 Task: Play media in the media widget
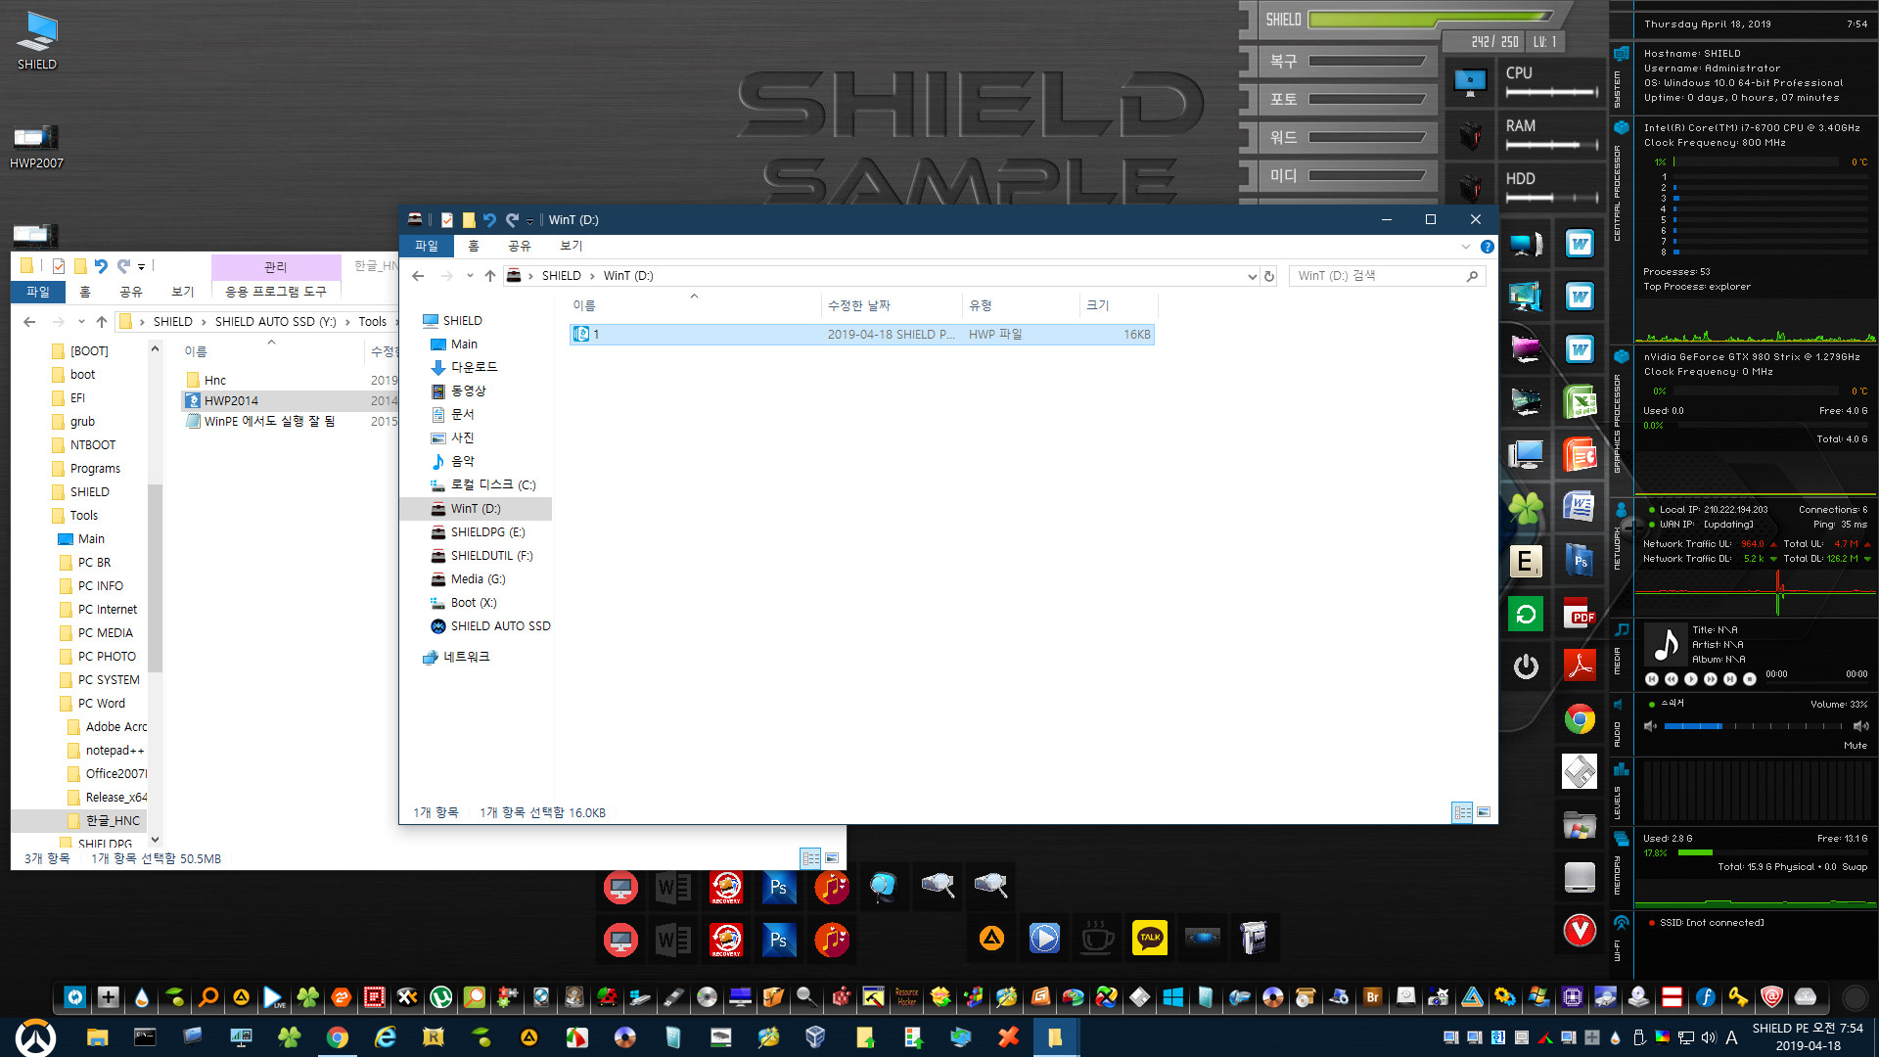point(1690,678)
